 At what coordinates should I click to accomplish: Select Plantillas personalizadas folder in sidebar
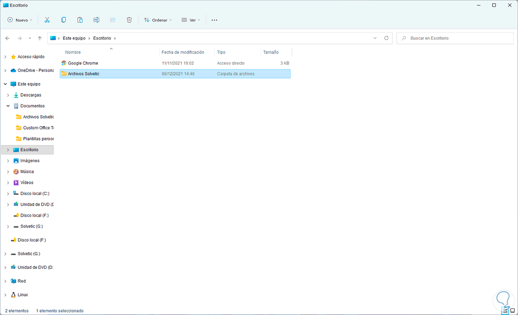pos(35,139)
